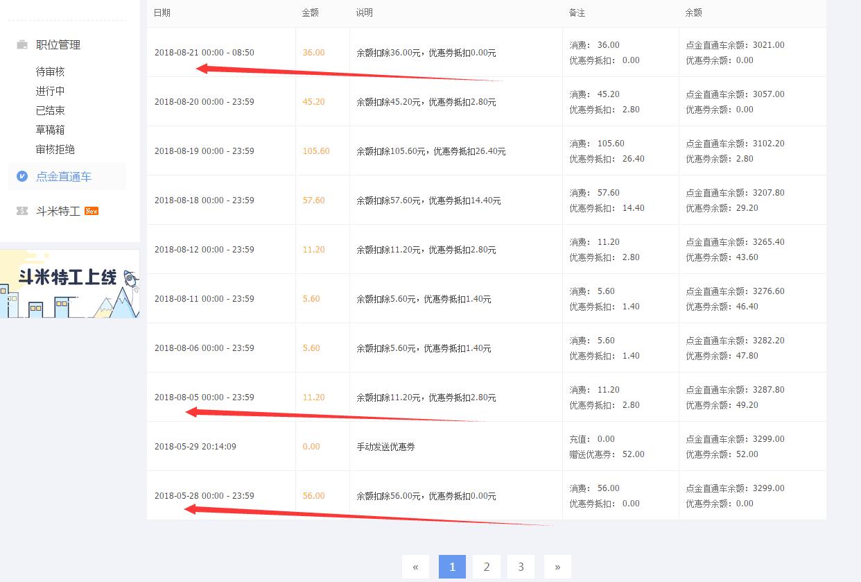Go to page 2 of records
The height and width of the screenshot is (582, 861).
click(486, 567)
